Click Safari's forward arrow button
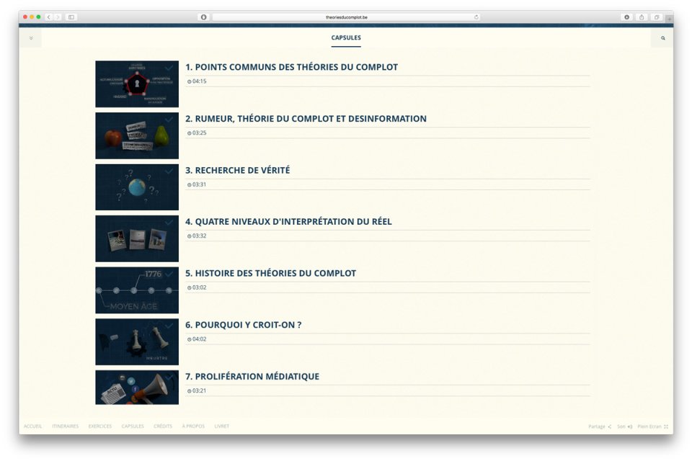This screenshot has height=461, width=692. [58, 17]
